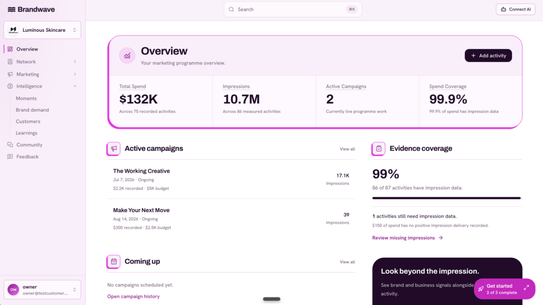Click the Connect AI robot icon
Image resolution: width=543 pixels, height=305 pixels.
(x=503, y=10)
